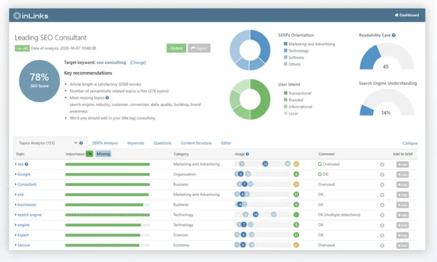
Task: Click Marketing and Advertising legend swatch
Action: click(285, 44)
